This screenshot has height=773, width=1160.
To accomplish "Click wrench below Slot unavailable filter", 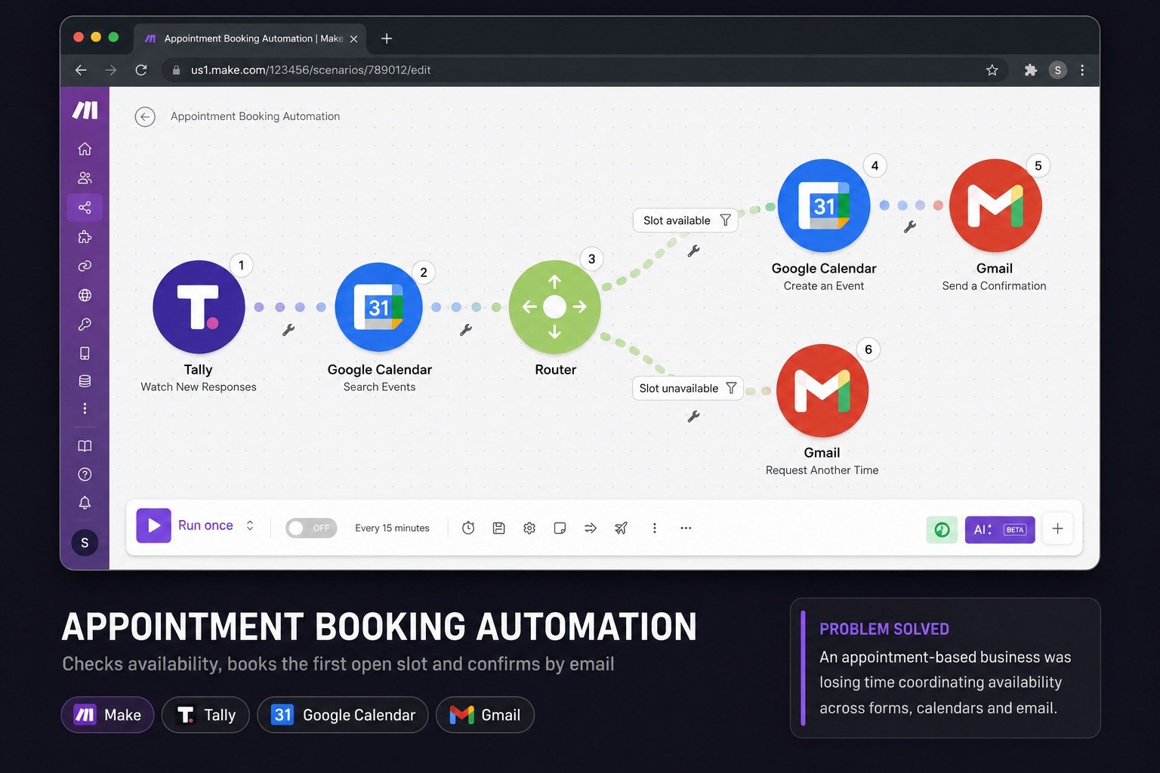I will pos(693,416).
